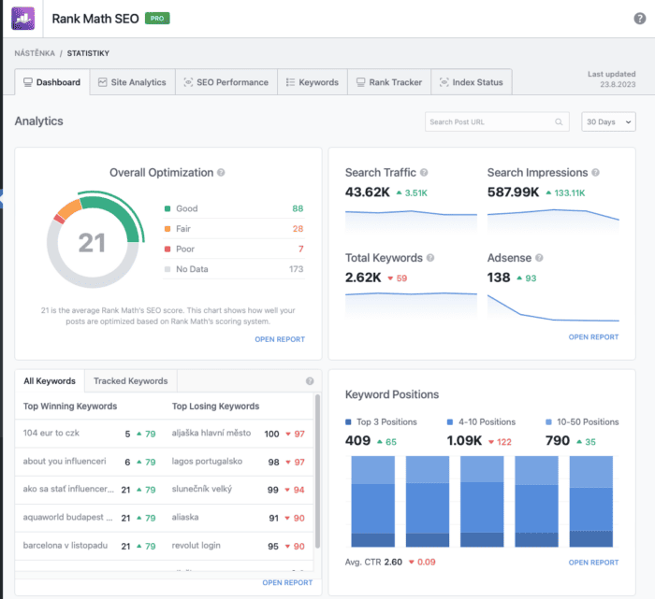Open the SEO Performance tab
The image size is (655, 599).
pos(226,82)
